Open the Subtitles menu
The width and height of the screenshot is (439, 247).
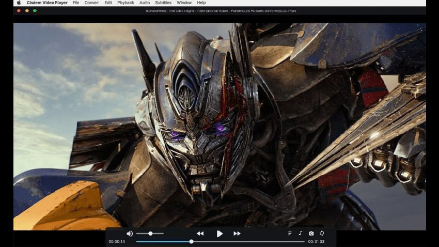(163, 3)
